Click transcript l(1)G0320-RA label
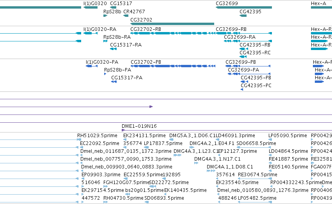332x204 pixels. (x=100, y=29)
